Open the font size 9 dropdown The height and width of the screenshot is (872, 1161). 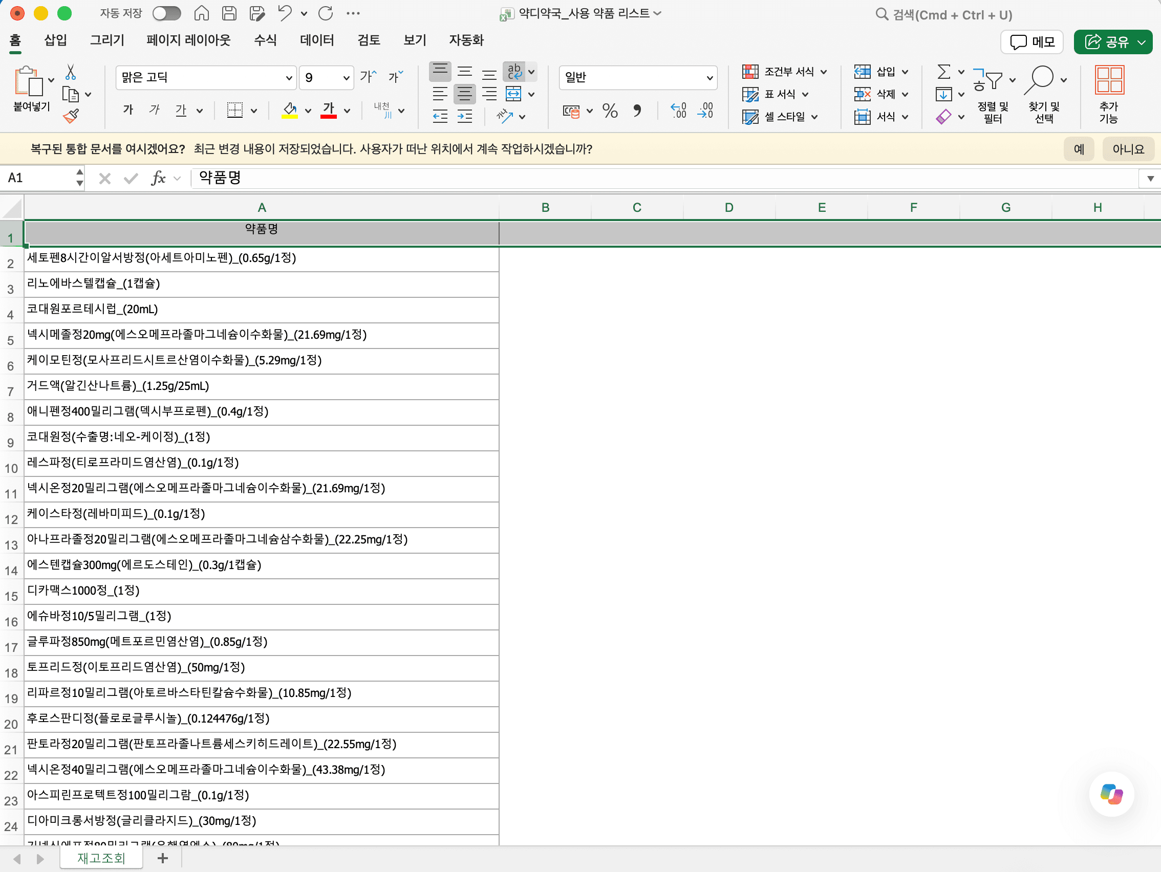[347, 78]
